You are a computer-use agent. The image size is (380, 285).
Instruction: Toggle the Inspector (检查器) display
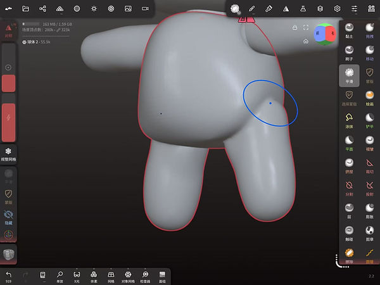(x=145, y=277)
